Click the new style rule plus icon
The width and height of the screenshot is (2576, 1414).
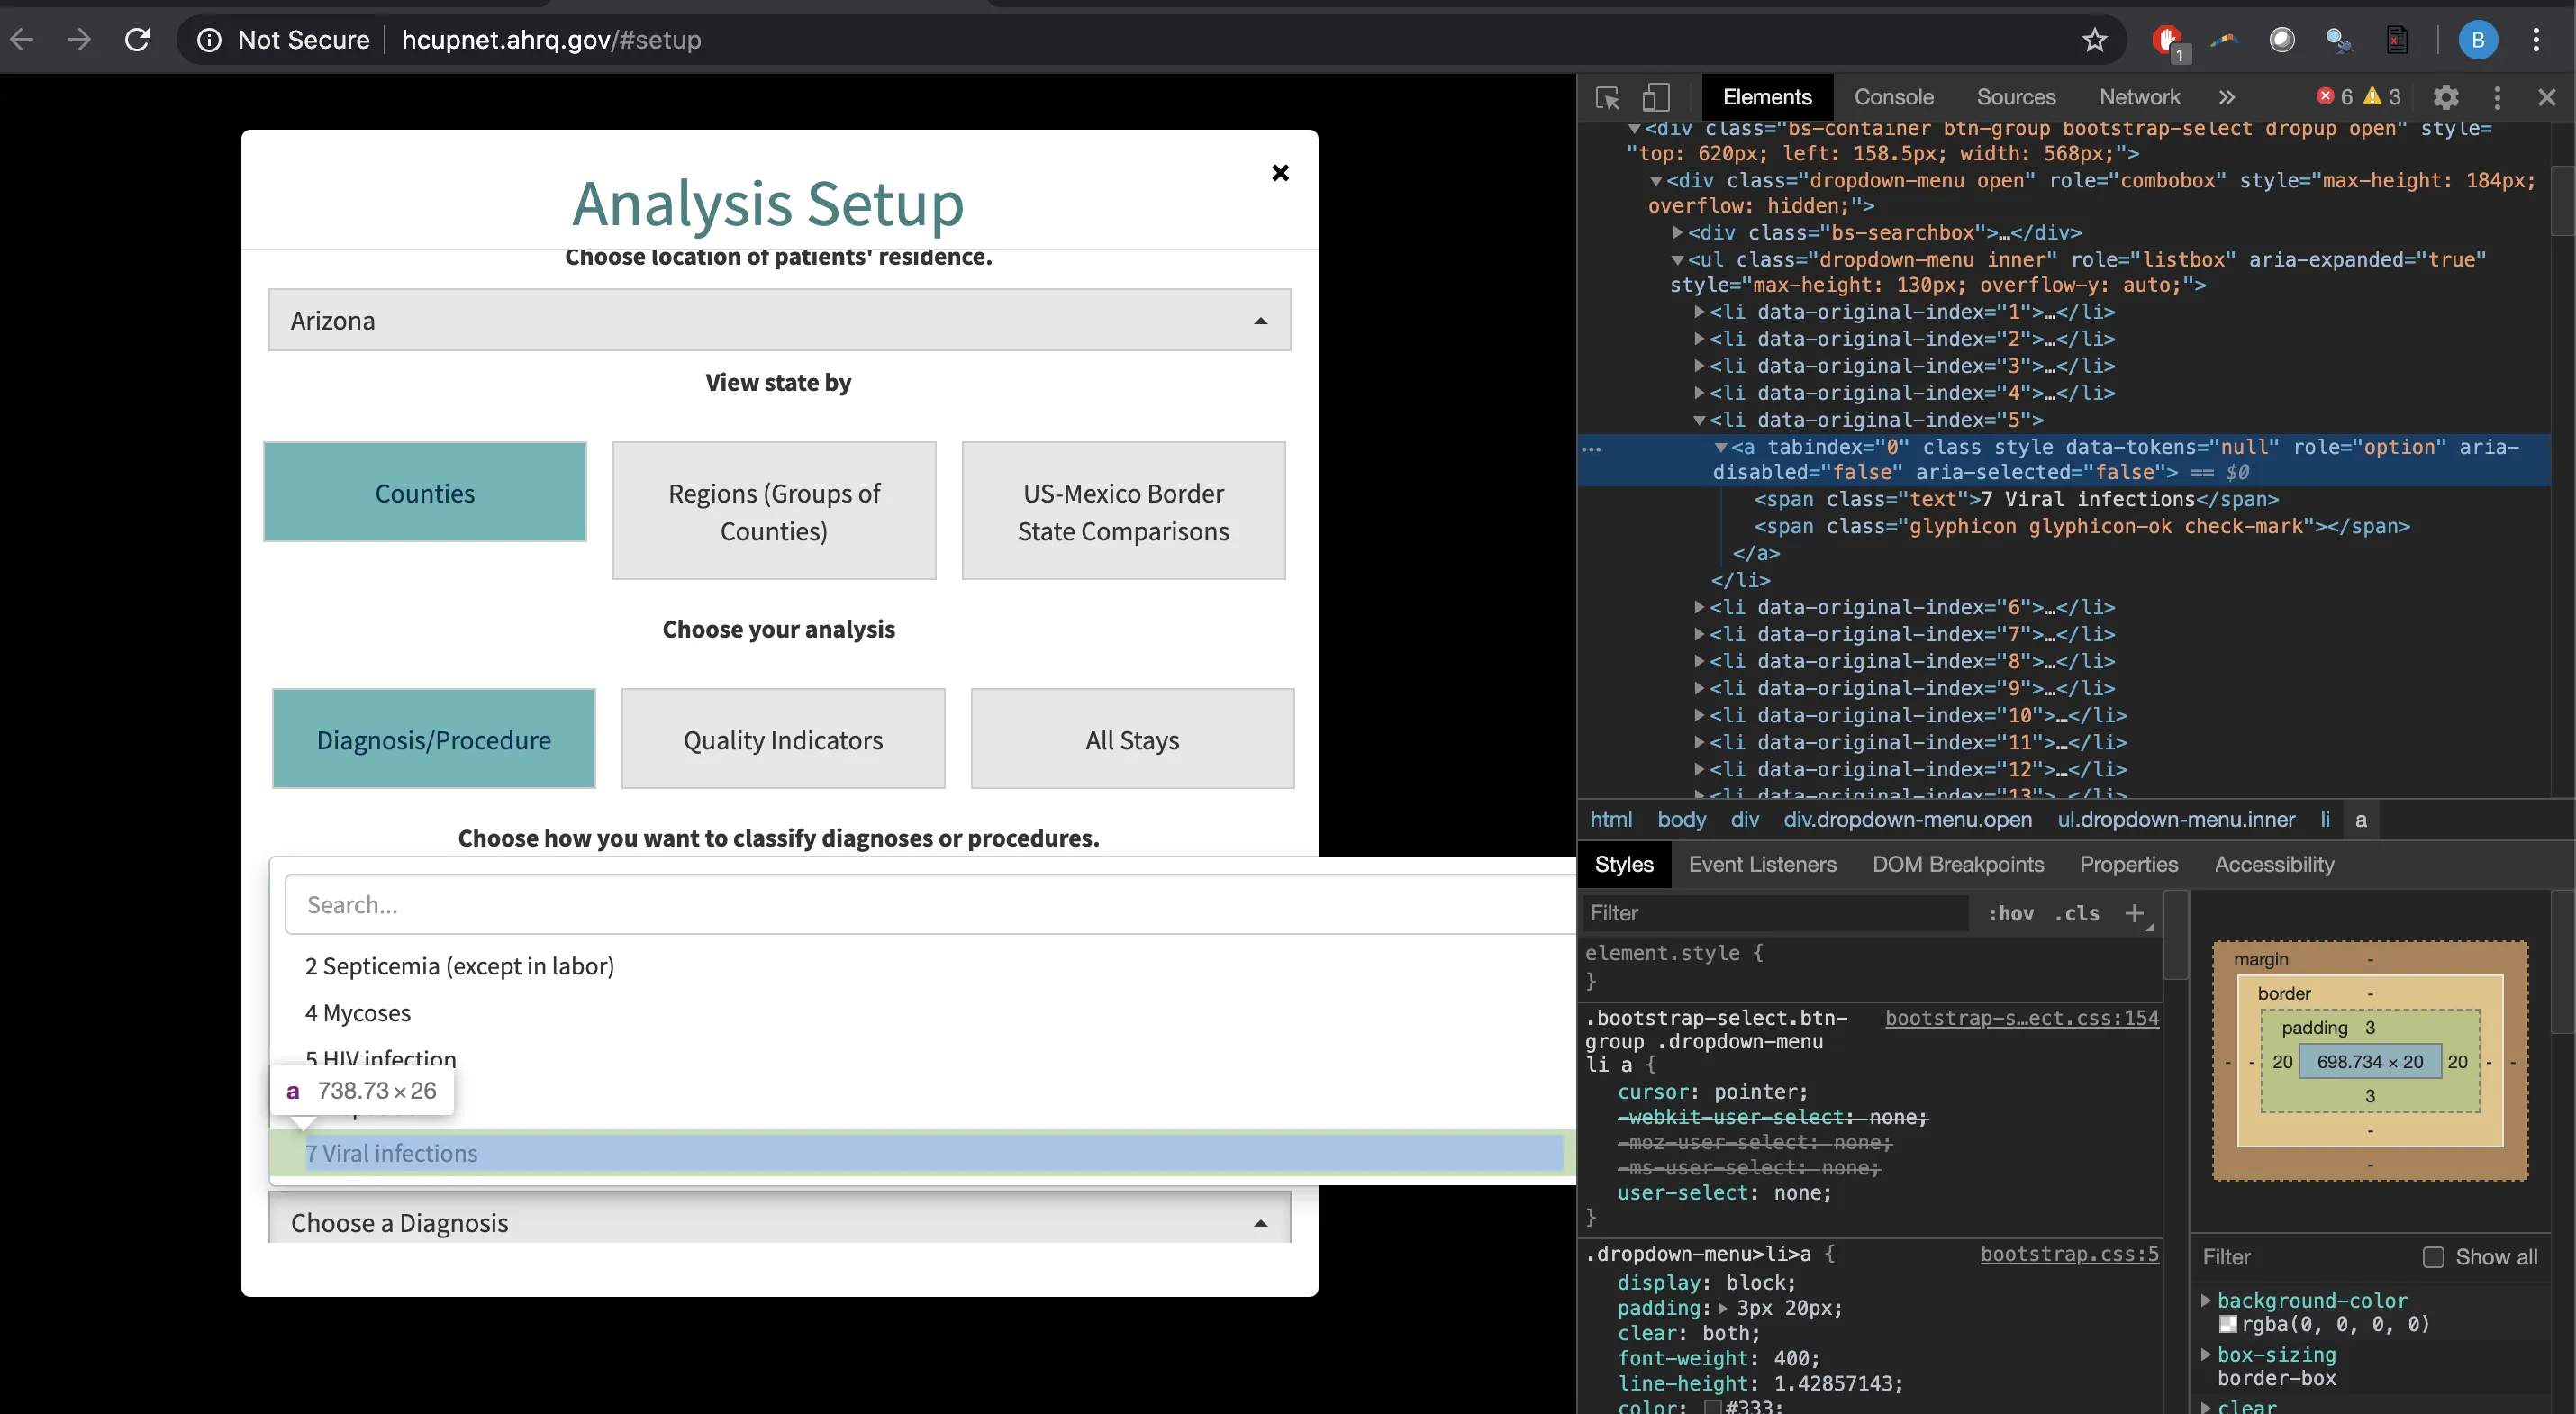[x=2134, y=913]
